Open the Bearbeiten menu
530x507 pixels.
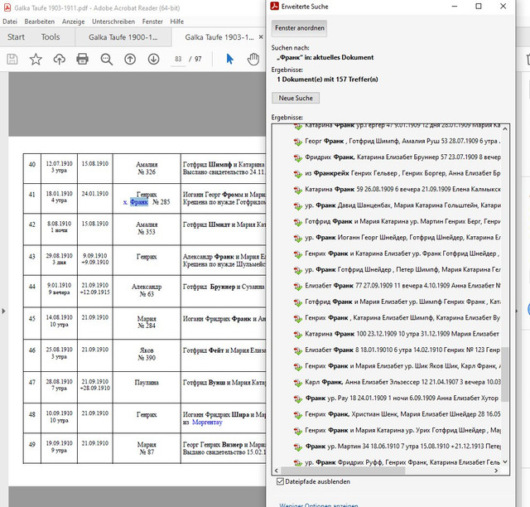(x=40, y=22)
